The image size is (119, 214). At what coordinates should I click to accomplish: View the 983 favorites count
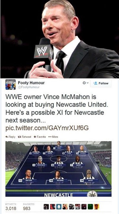click(x=27, y=208)
